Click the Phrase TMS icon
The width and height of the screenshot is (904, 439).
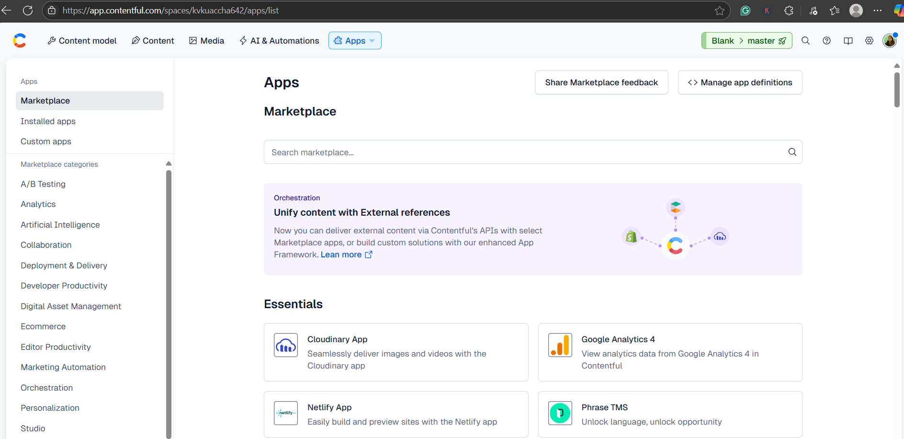(x=560, y=413)
